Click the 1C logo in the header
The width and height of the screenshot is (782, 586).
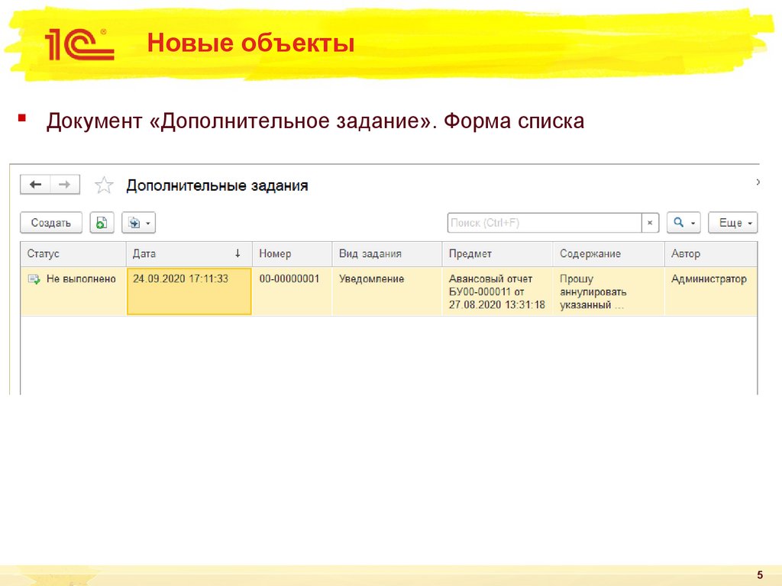[x=79, y=43]
